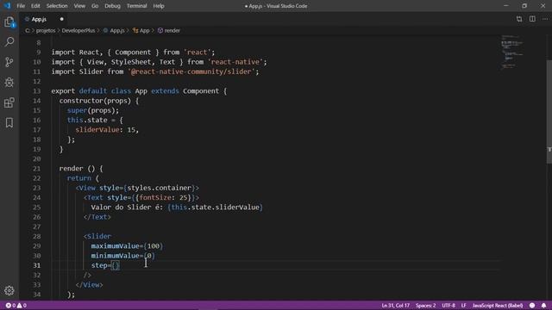
Task: Click the unsaved-changes dot on the App.js tab
Action: [61, 19]
